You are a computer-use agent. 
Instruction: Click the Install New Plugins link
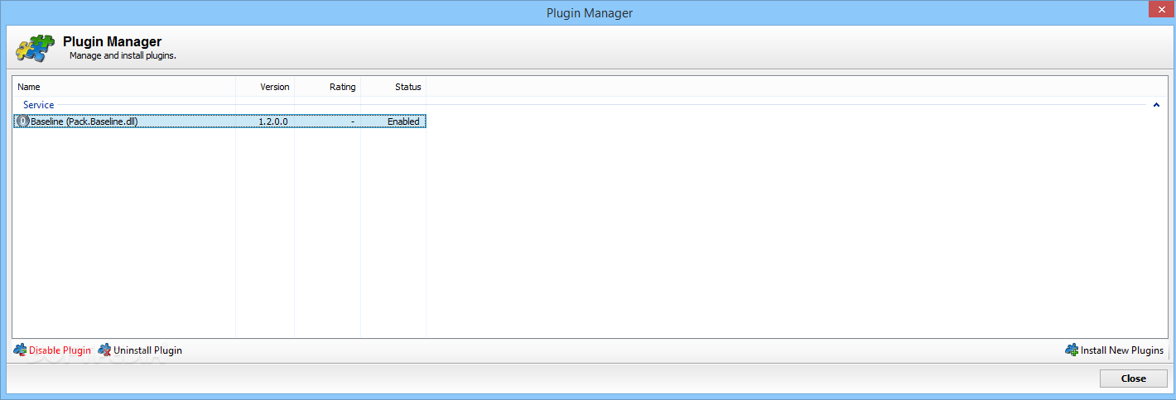1122,350
